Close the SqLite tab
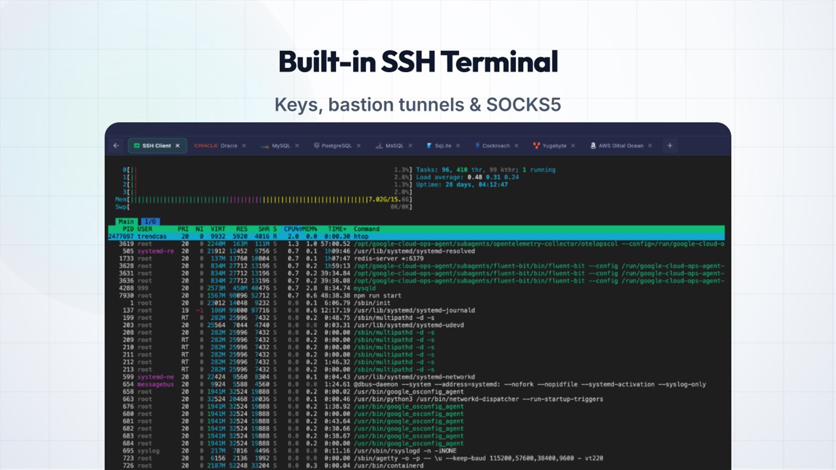The image size is (836, 470). click(458, 146)
